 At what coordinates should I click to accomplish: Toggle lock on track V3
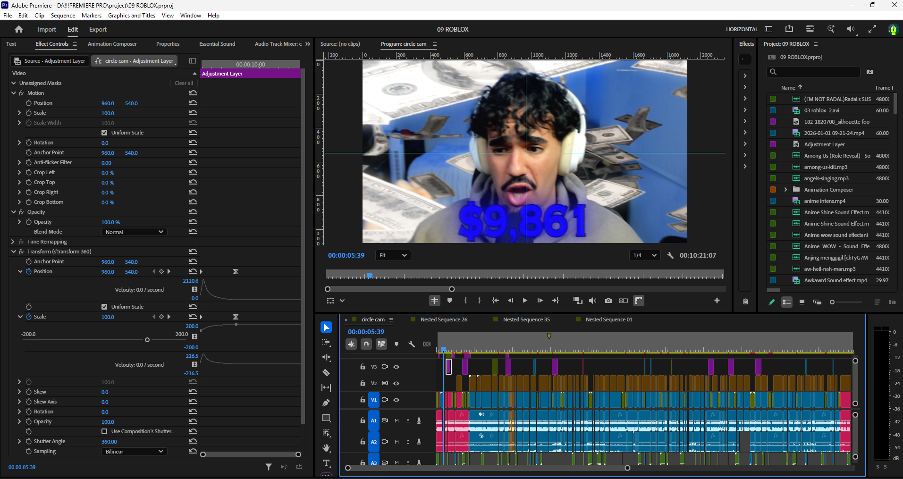tap(363, 367)
